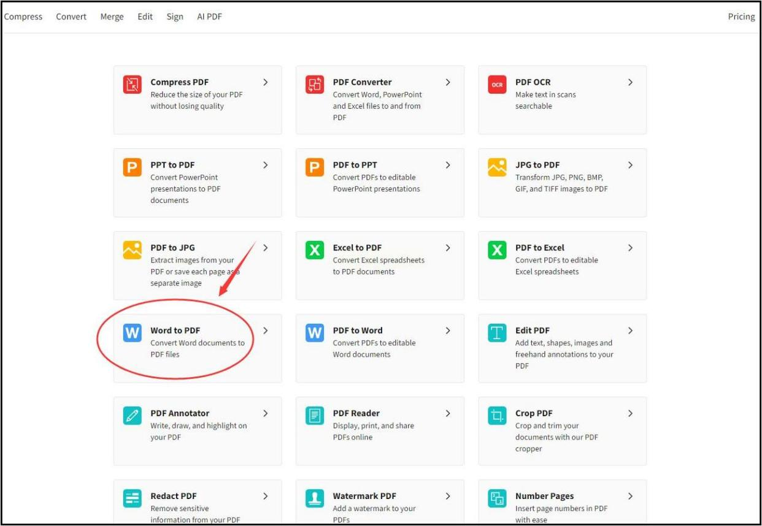Click the PDF to Word blue icon
The image size is (762, 526).
(x=315, y=333)
